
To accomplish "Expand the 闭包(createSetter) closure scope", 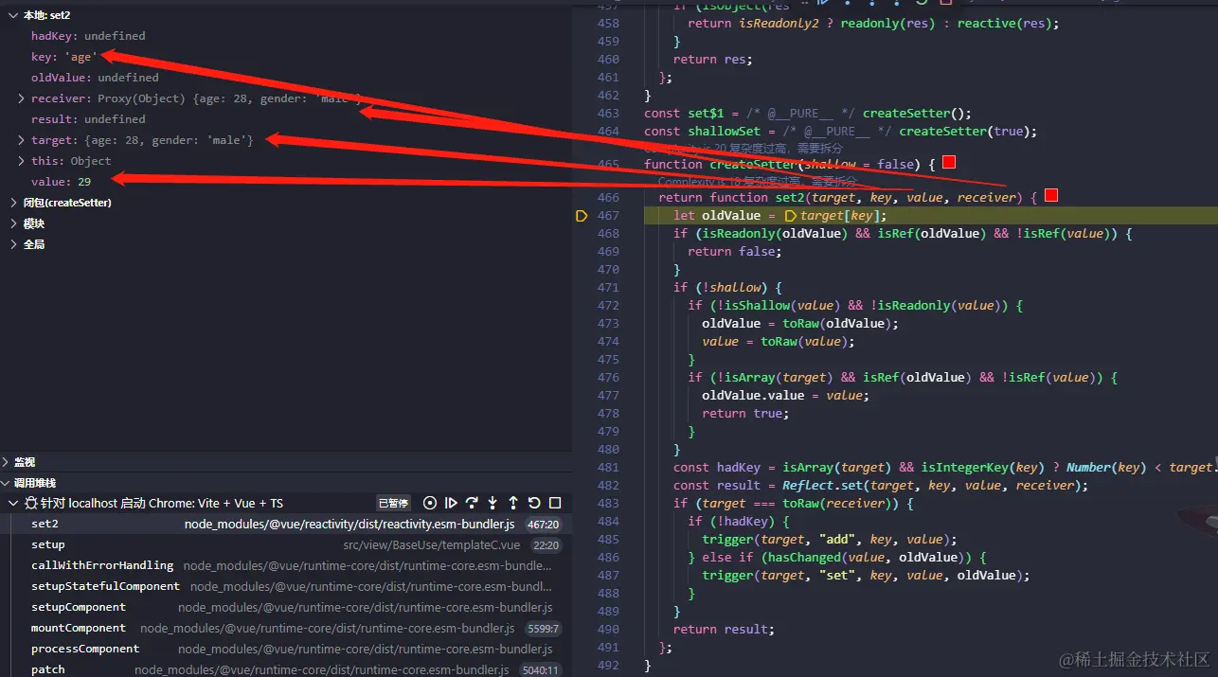I will (x=13, y=203).
